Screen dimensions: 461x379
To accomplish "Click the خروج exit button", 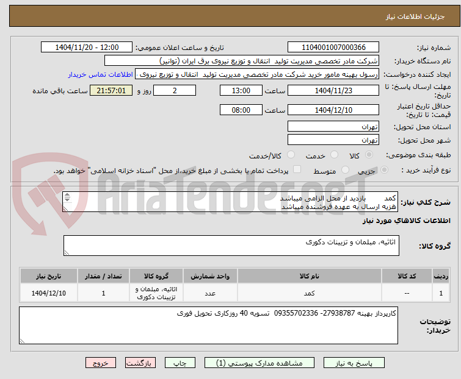I will (101, 363).
